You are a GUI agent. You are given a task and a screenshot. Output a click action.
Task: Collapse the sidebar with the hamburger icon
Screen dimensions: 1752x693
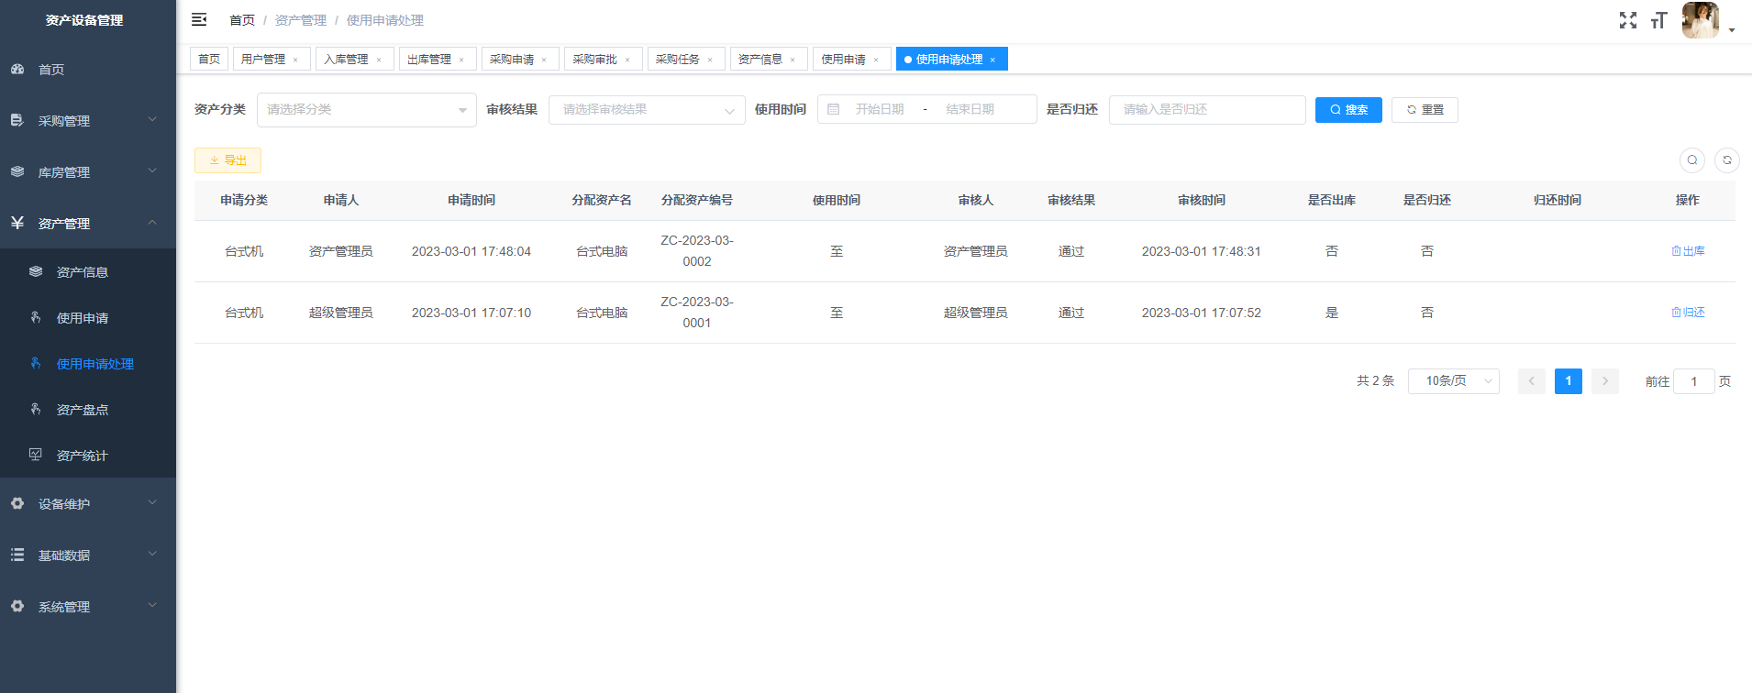point(199,19)
